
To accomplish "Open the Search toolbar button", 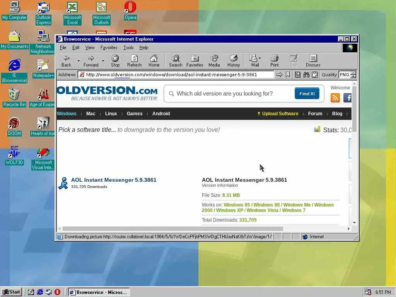I will [x=176, y=61].
